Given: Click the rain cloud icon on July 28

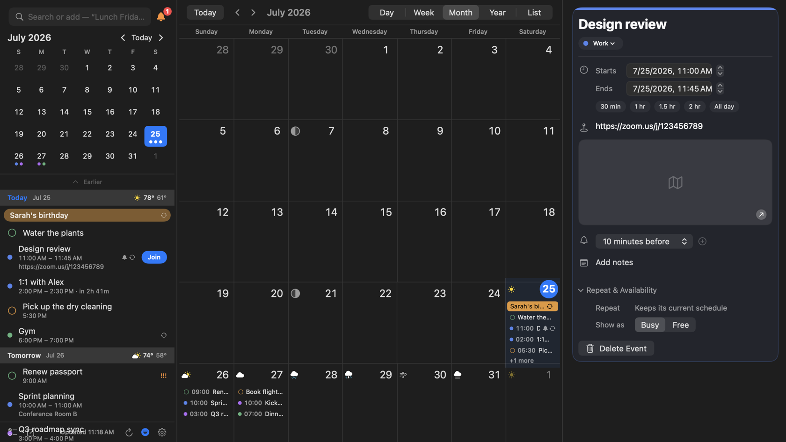Looking at the screenshot, I should coord(294,375).
